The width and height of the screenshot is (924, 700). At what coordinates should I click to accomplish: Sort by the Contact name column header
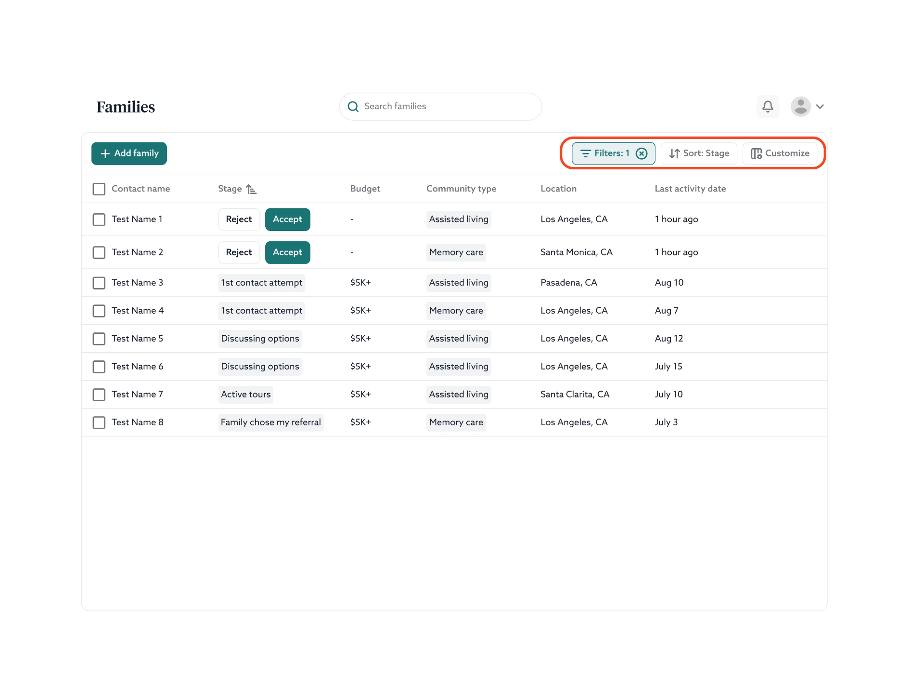(x=141, y=189)
